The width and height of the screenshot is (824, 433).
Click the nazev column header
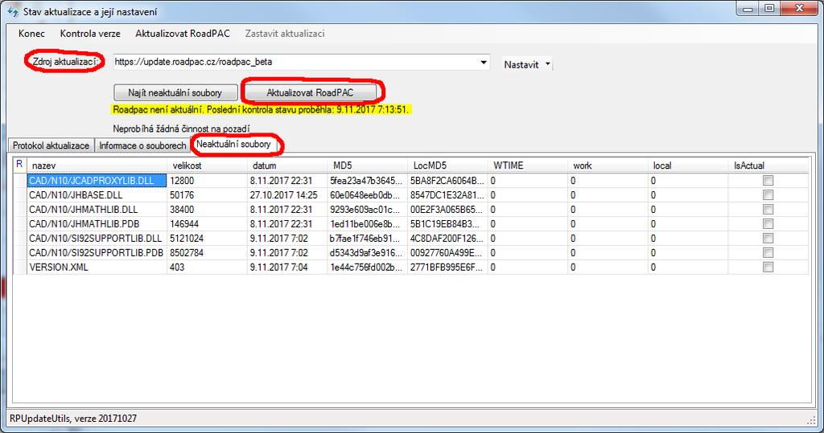click(x=97, y=165)
